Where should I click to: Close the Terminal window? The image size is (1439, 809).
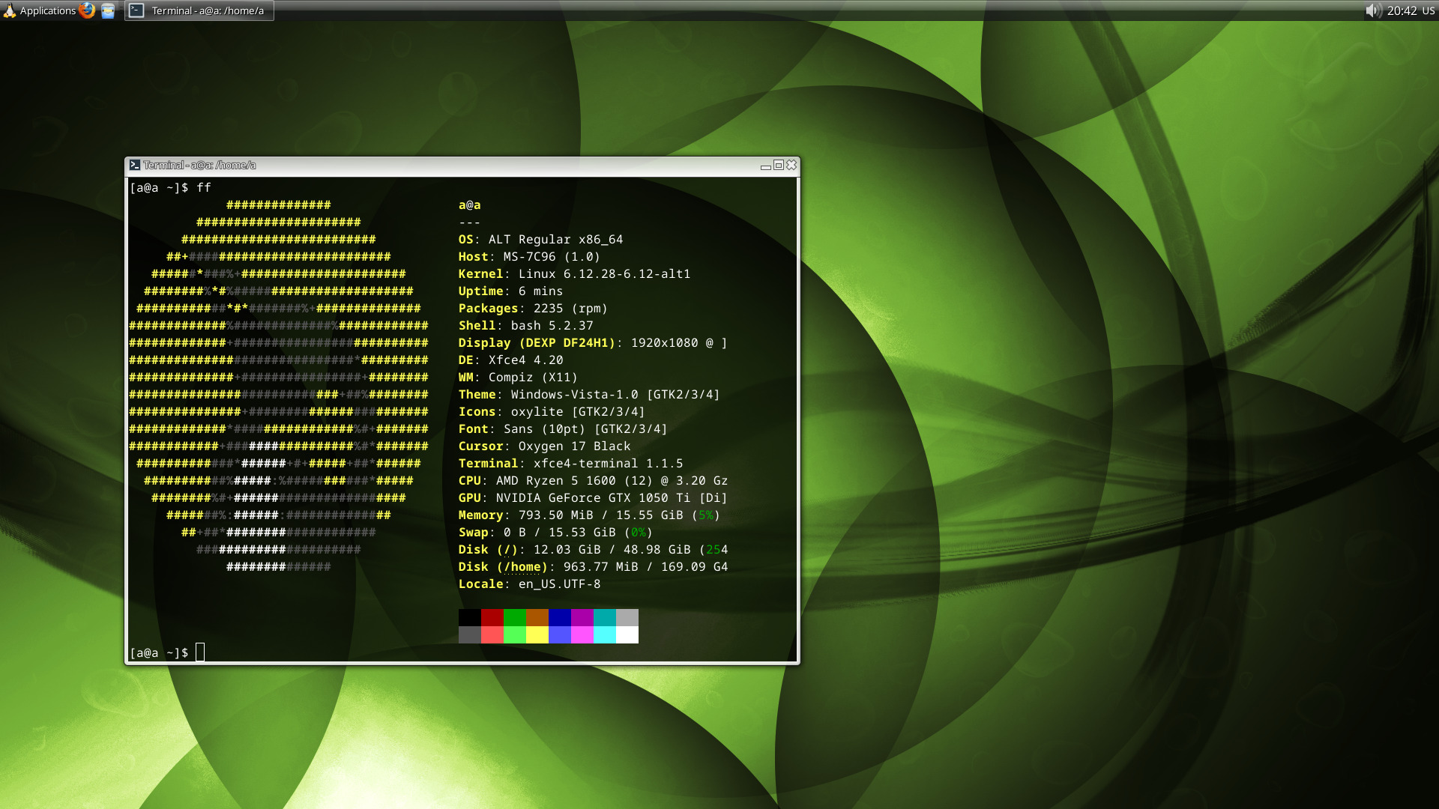click(x=791, y=165)
